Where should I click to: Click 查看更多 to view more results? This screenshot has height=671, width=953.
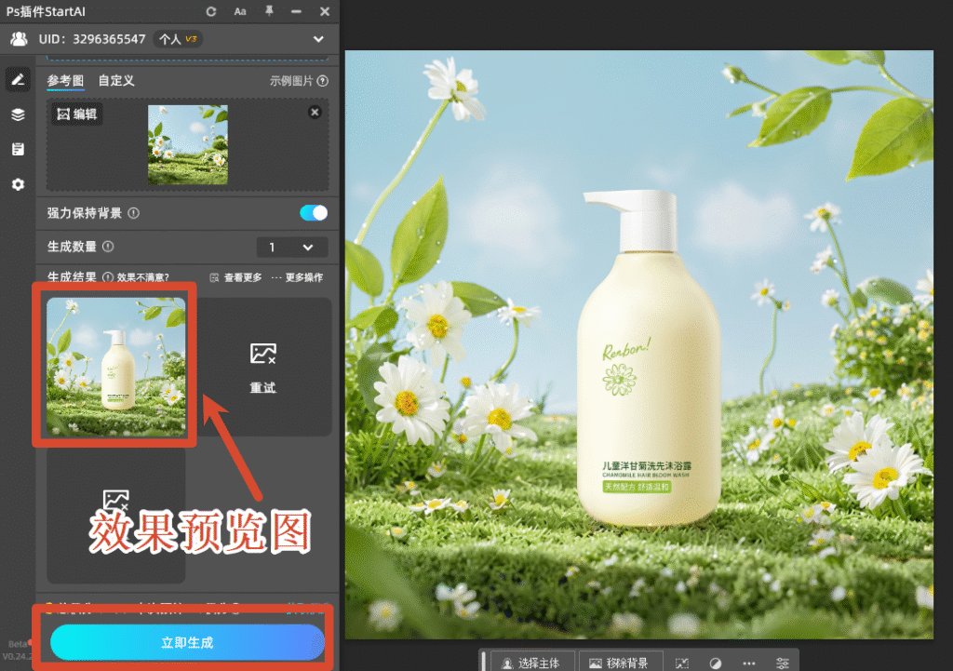click(235, 277)
